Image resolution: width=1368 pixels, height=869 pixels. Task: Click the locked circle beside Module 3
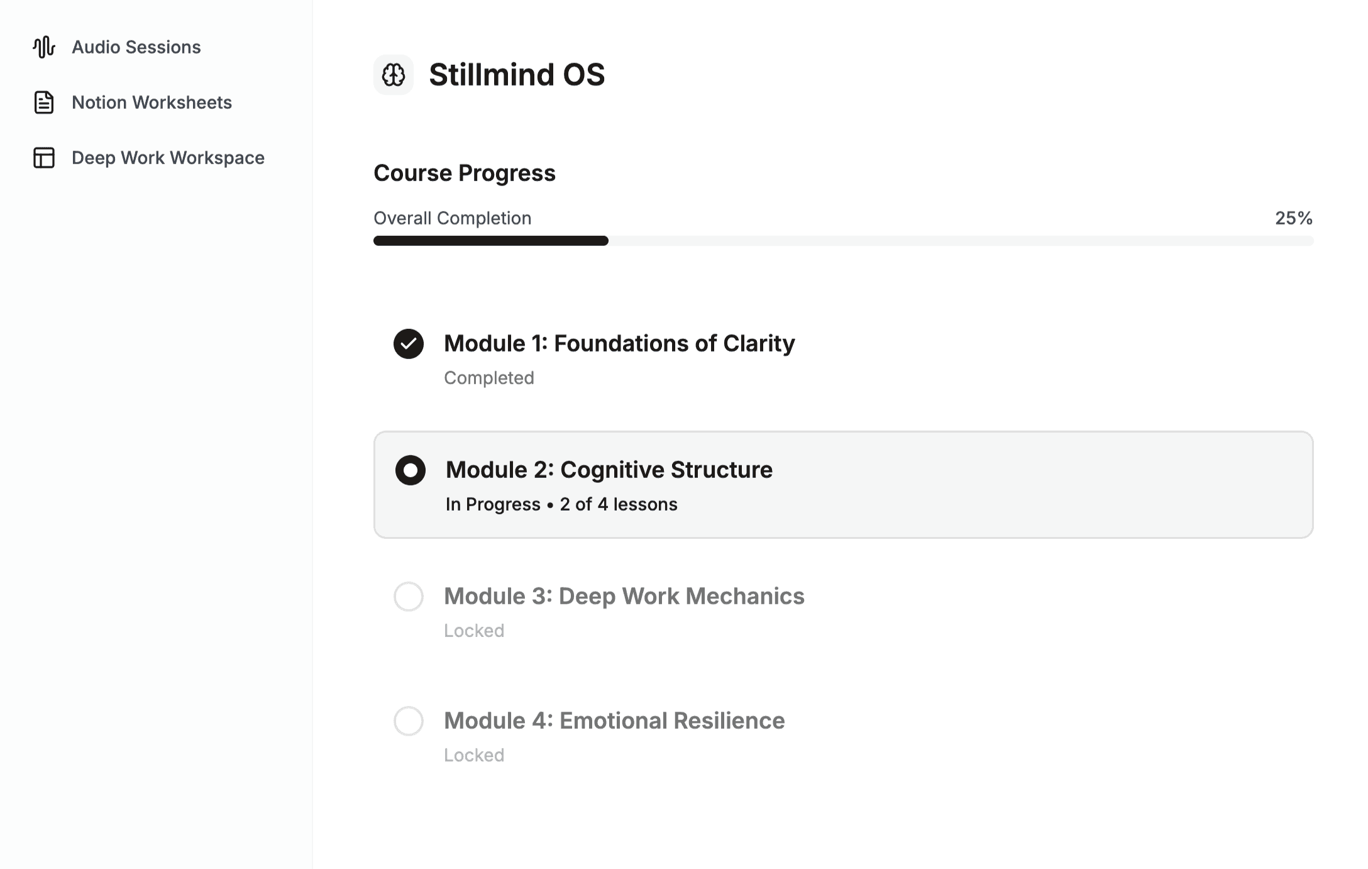click(409, 596)
